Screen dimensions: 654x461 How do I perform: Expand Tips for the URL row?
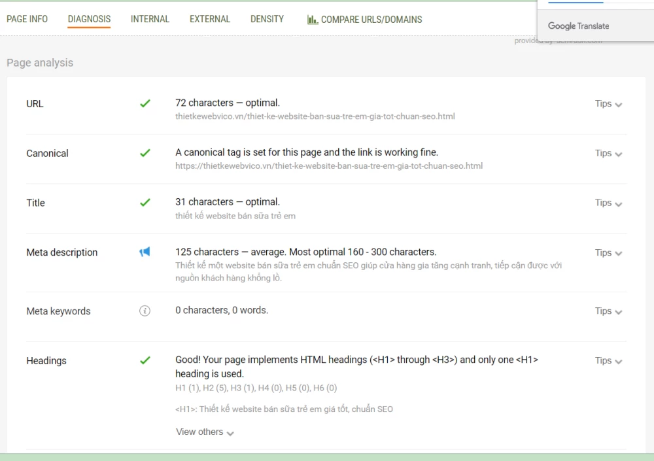click(608, 104)
